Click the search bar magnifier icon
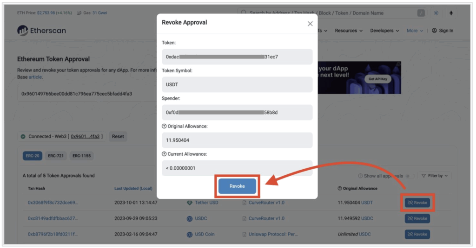The image size is (476, 248). 244,13
